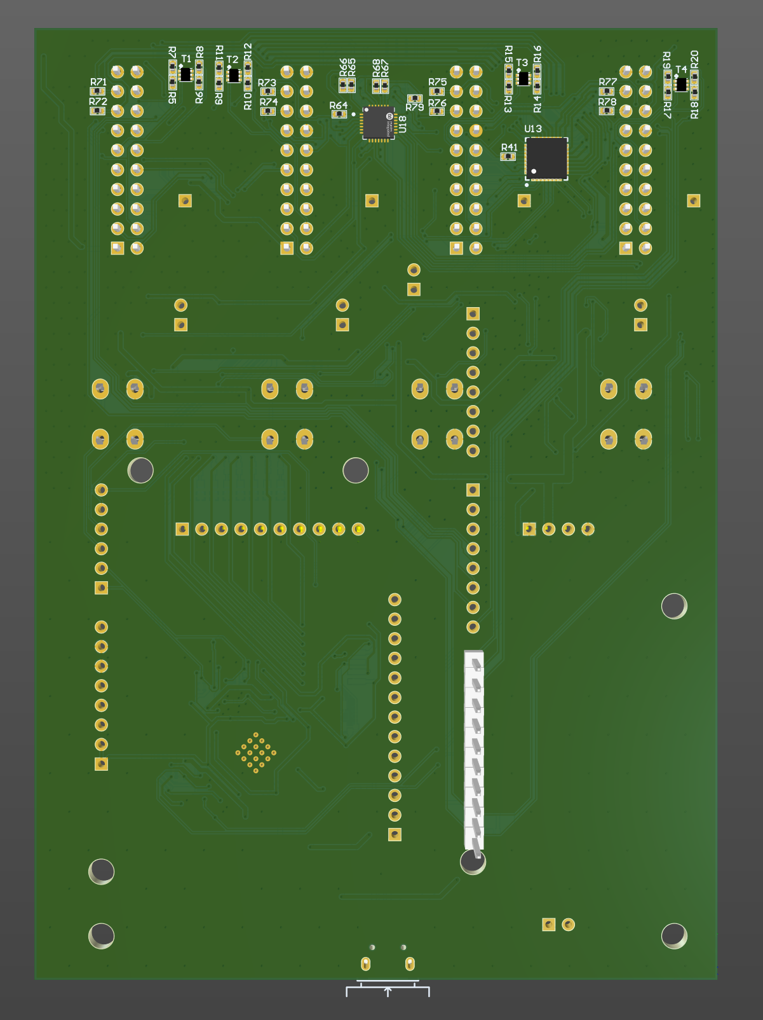Click the R67 label
The height and width of the screenshot is (1020, 763).
(x=384, y=67)
